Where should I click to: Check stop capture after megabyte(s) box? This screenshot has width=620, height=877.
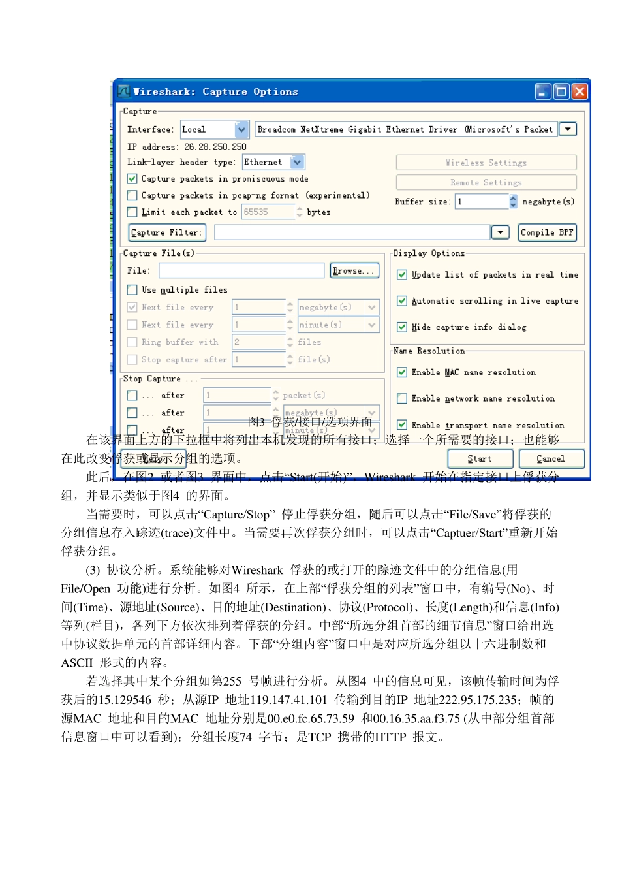132,413
